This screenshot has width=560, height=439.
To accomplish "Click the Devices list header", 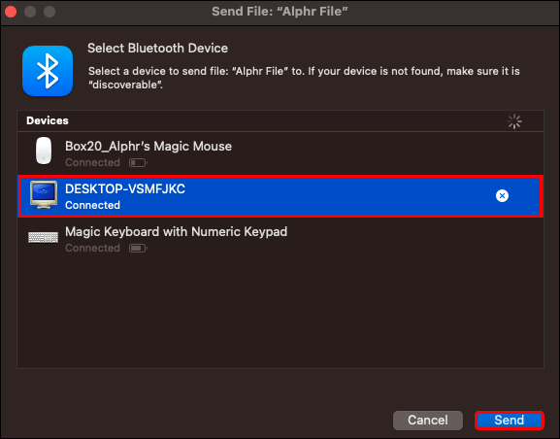I will [x=280, y=120].
